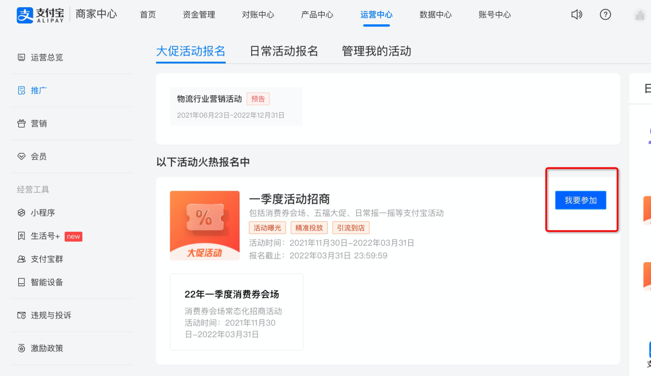
Task: Switch to the 大促活动报名 tab
Action: click(191, 51)
